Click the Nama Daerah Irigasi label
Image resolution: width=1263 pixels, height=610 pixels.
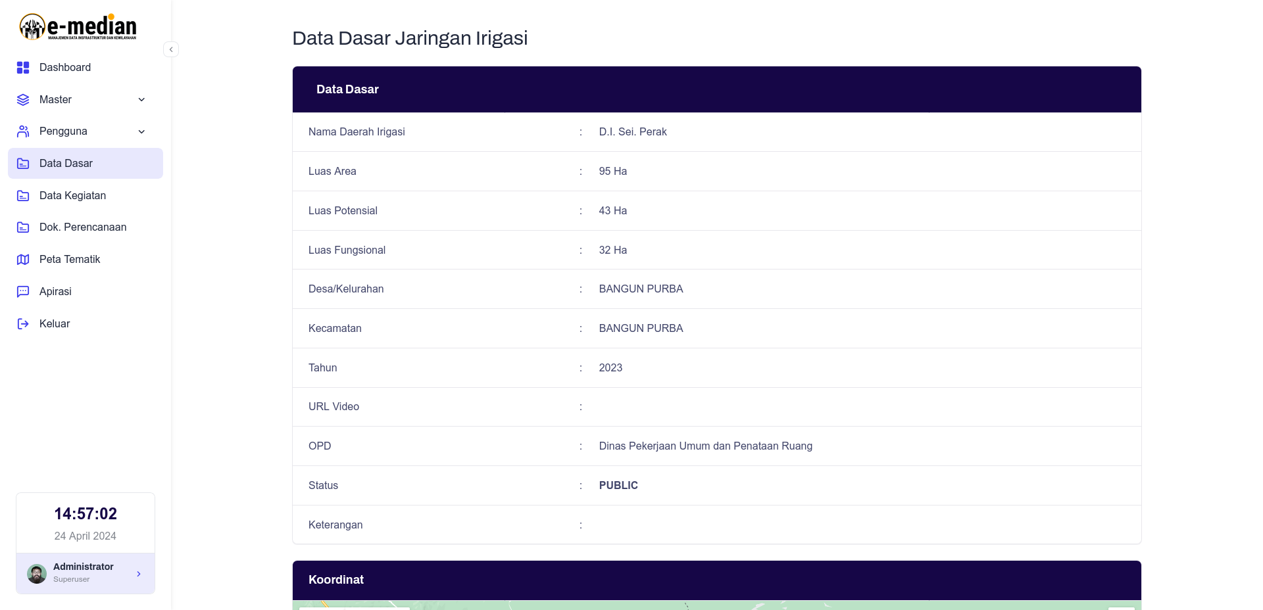coord(357,132)
